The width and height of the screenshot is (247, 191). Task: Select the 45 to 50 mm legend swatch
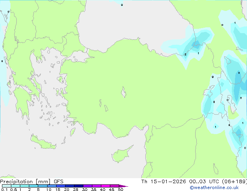[x=115, y=186]
